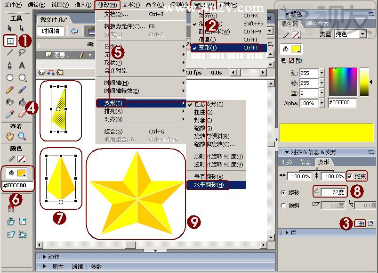
Task: Switch to the 信息 info tab
Action: (306, 162)
